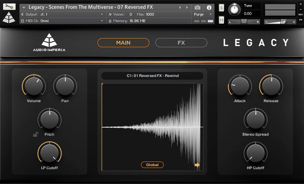Click the sample name C1: 01 Reversed FX - Rewind
This screenshot has height=184, width=304.
[x=152, y=76]
